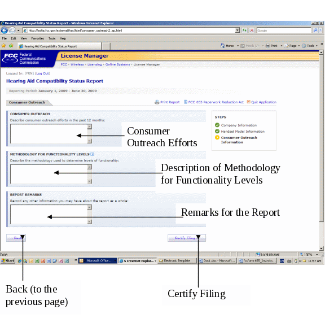Click Internet Explorer quick launch icon
Viewport: 325px width, 327px height.
20,261
